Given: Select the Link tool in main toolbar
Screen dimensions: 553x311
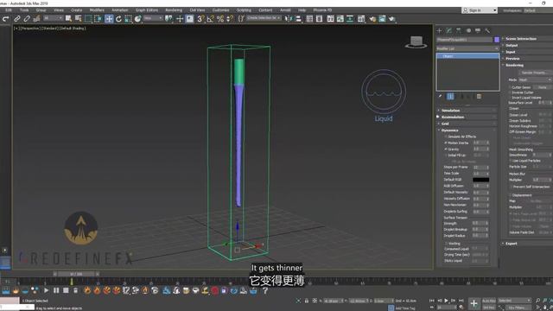Looking at the screenshot, I should tap(17, 19).
